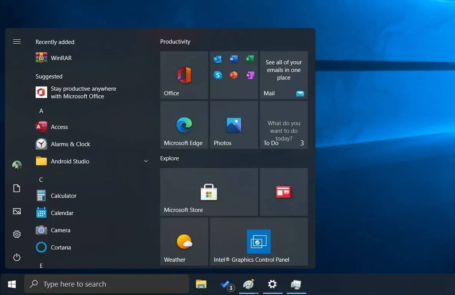Open the Android Studio folder entry
The width and height of the screenshot is (455, 295).
pos(92,161)
